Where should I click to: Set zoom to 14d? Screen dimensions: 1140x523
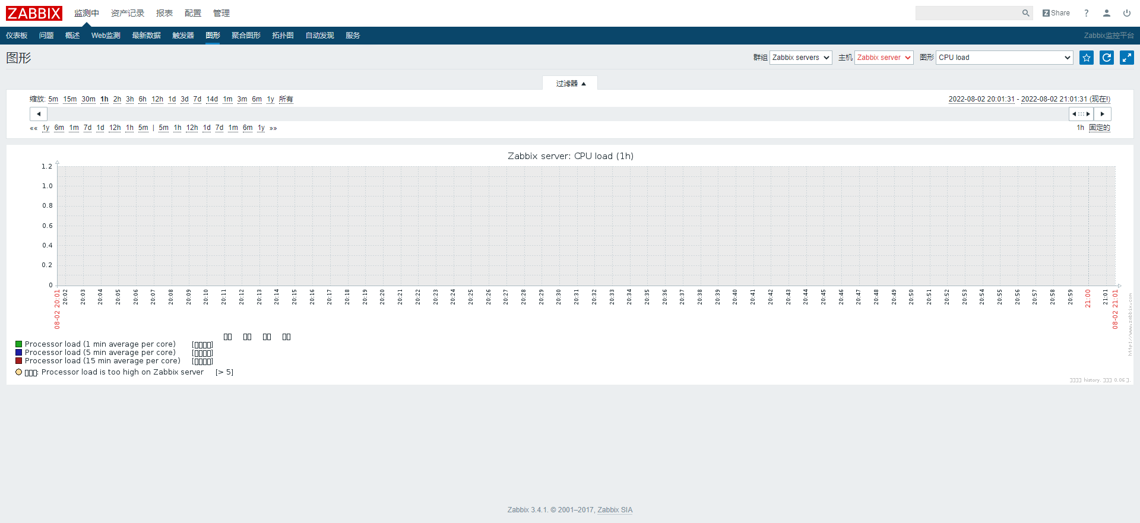click(x=212, y=99)
